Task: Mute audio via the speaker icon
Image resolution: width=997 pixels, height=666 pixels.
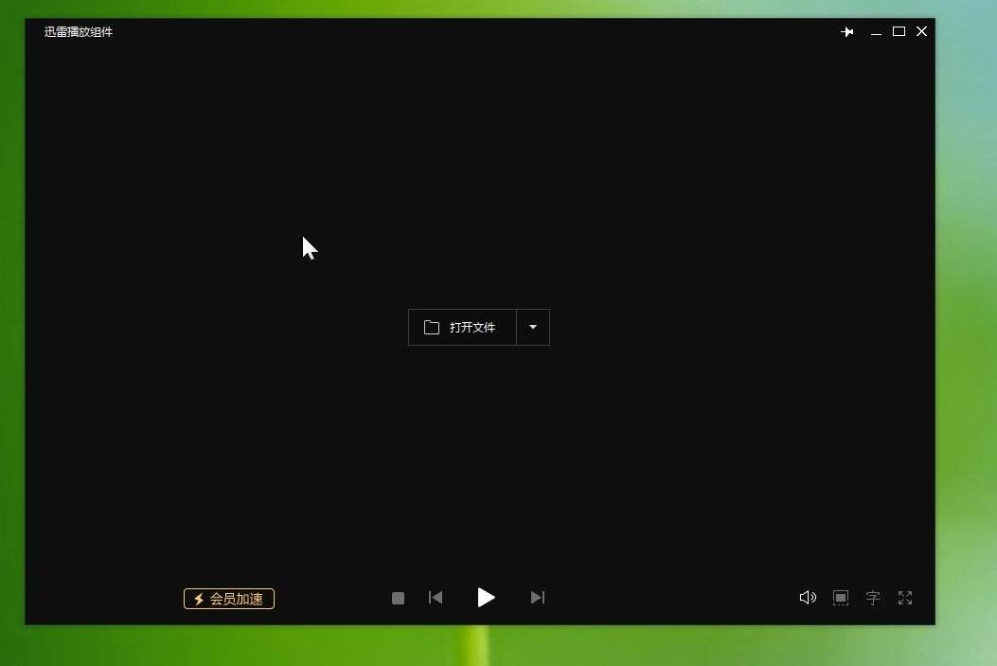Action: [808, 598]
